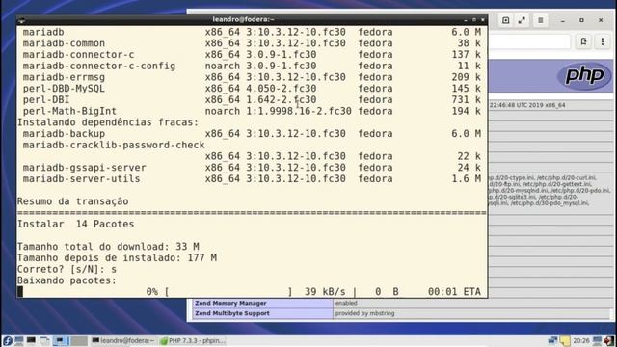Toggle fullscreen arrows in browser header

tap(522, 20)
